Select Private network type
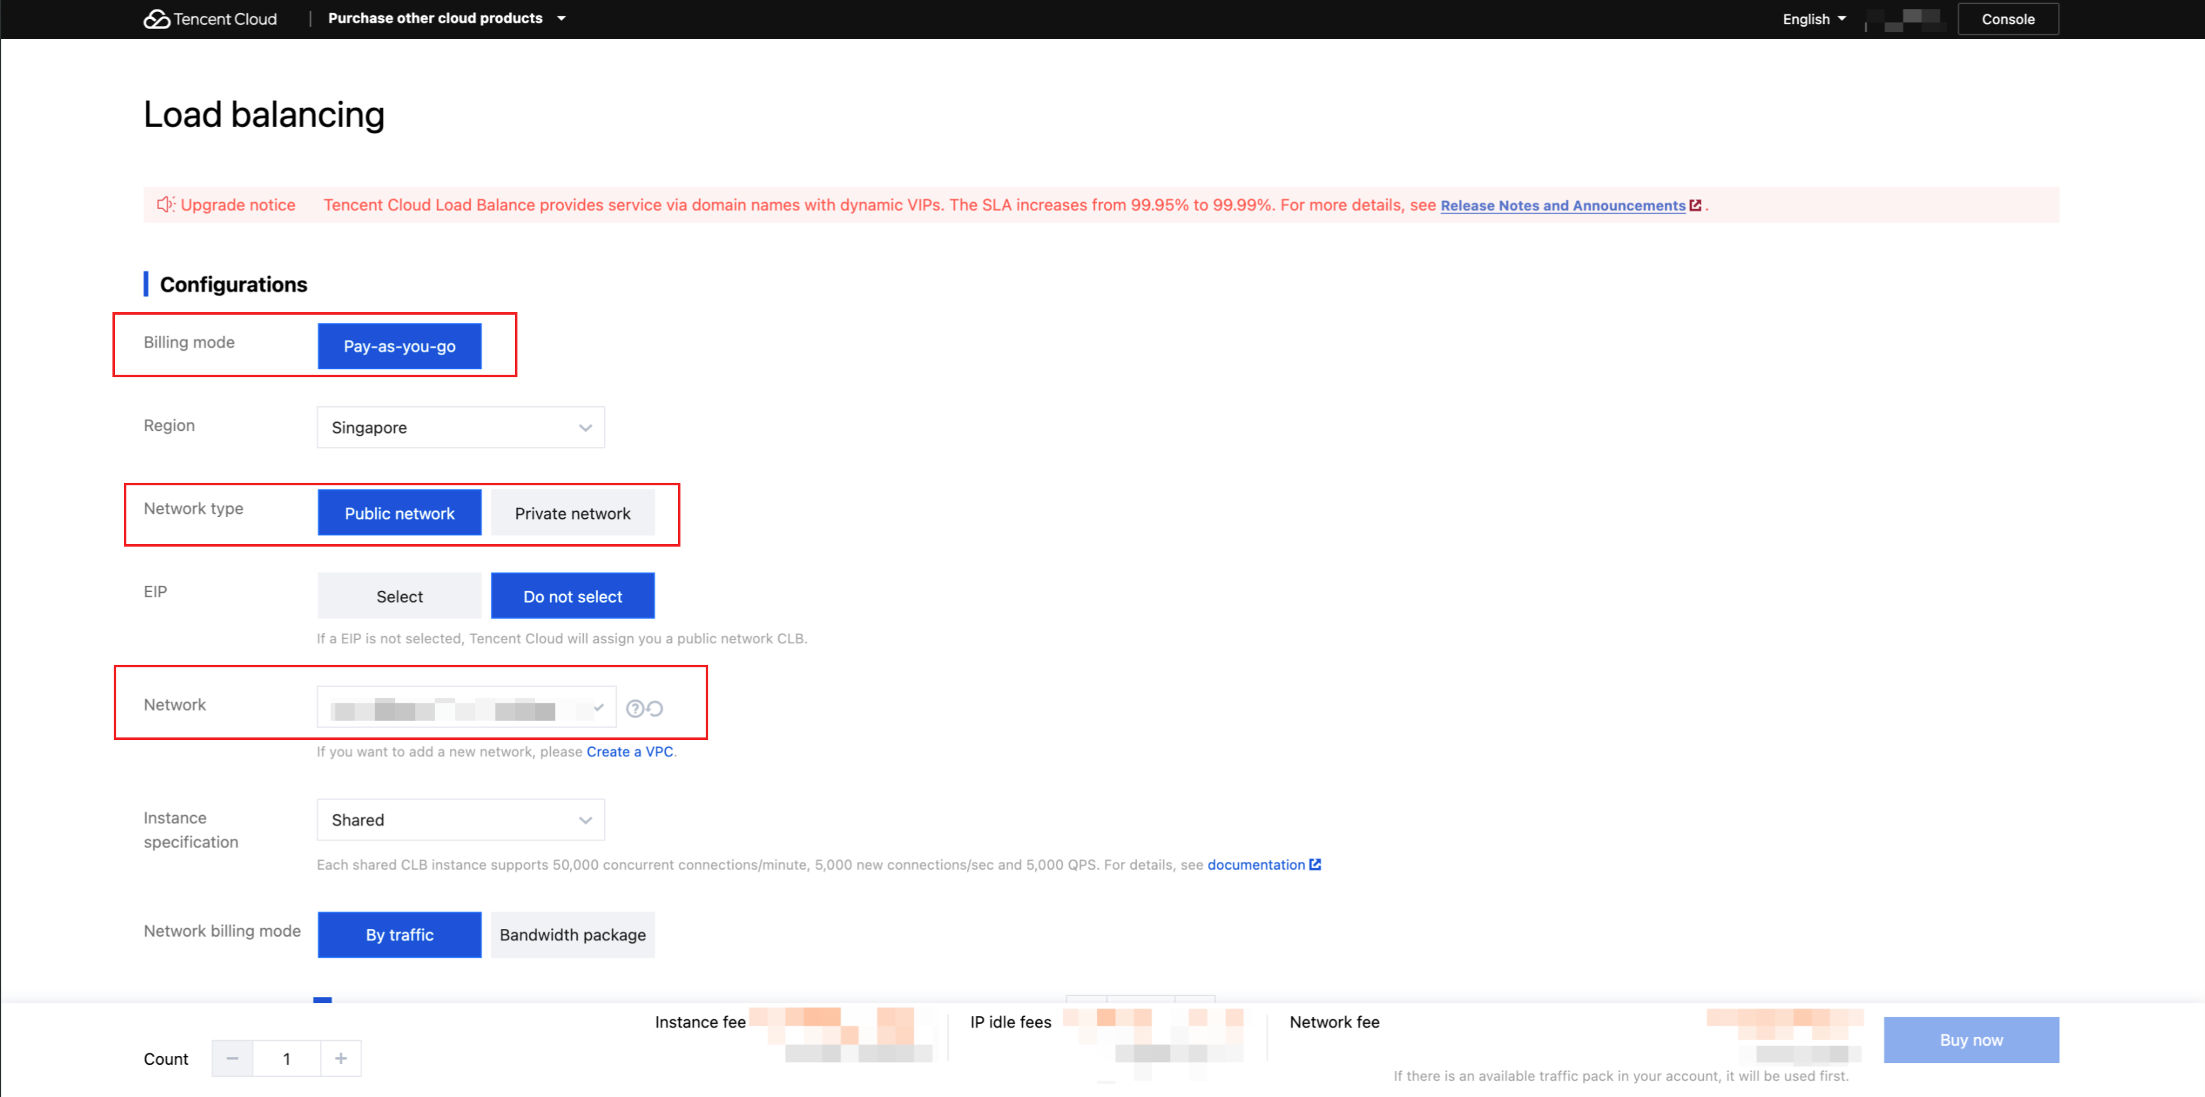 click(x=572, y=513)
